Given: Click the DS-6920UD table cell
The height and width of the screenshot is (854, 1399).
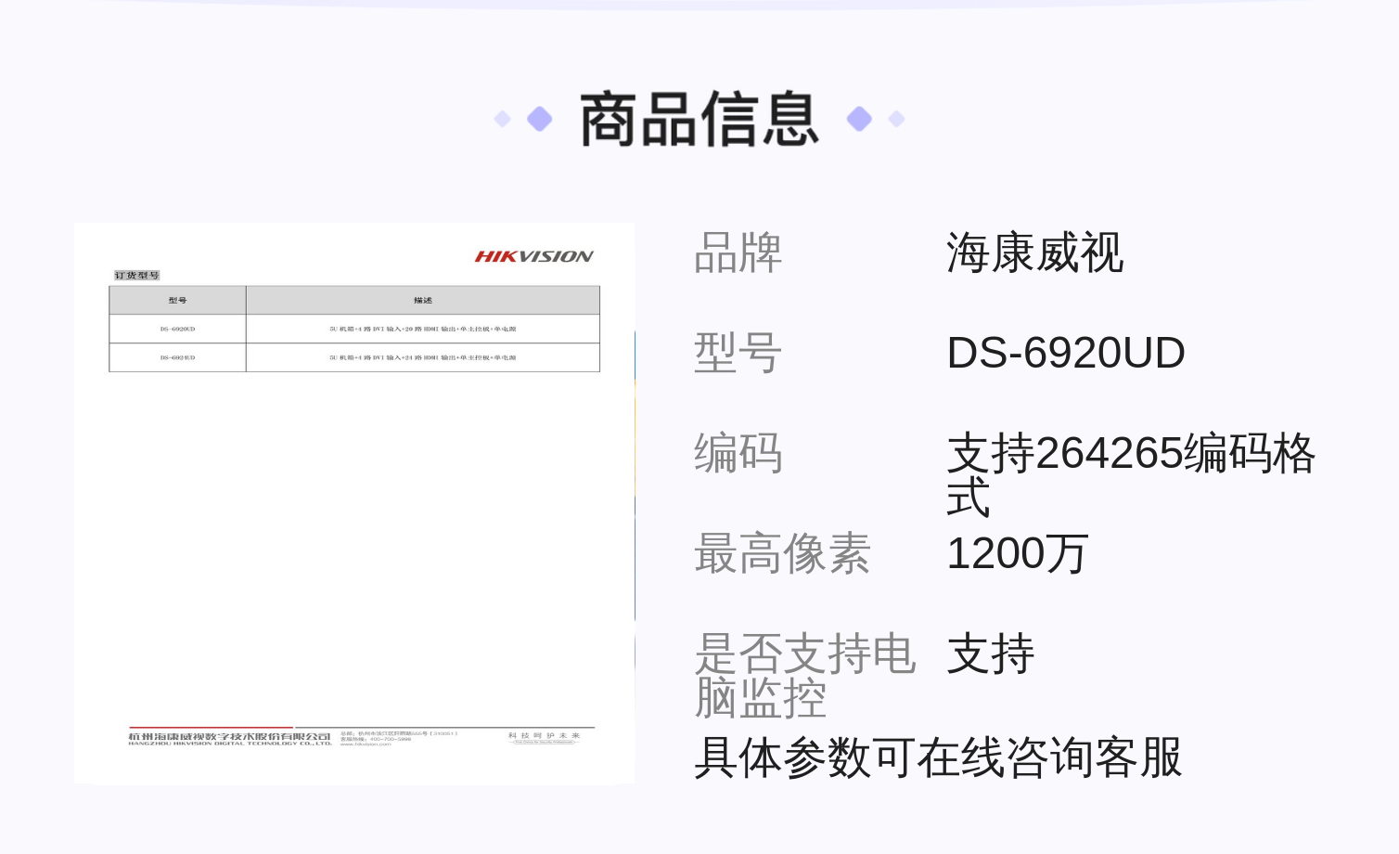Looking at the screenshot, I should 177,330.
